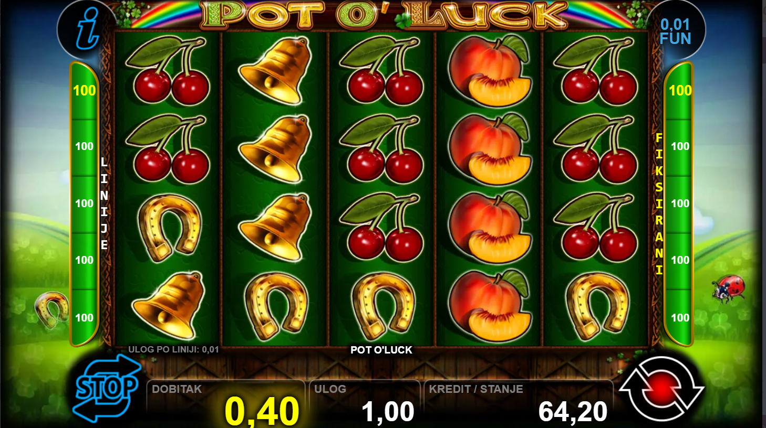Choose top 100 on right Fiksirani bar
This screenshot has height=428, width=766.
point(680,91)
